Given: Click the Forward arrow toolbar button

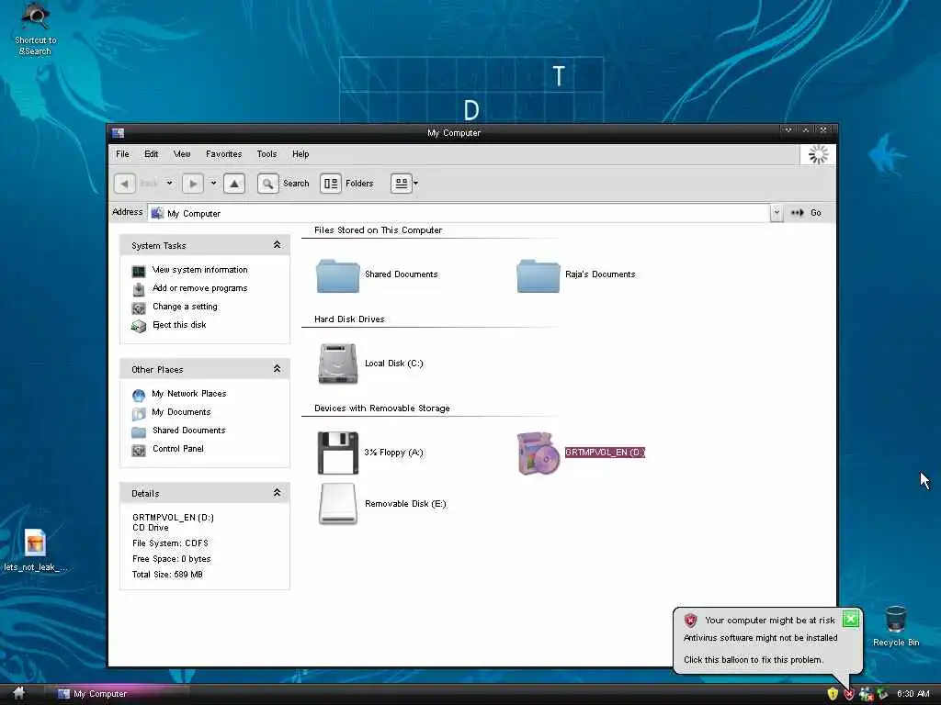Looking at the screenshot, I should [193, 184].
